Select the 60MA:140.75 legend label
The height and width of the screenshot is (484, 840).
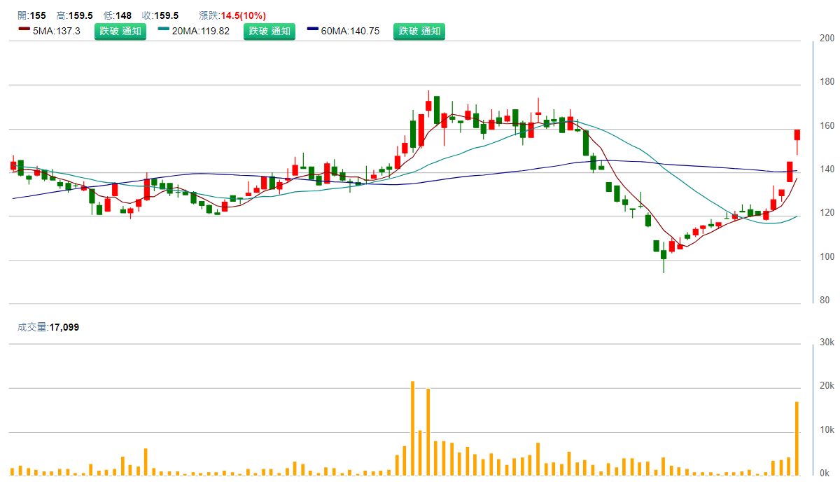(x=350, y=31)
